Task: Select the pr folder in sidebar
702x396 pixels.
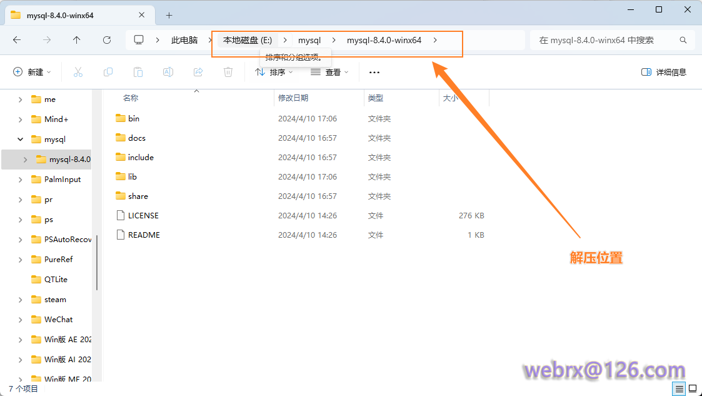Action: coord(48,200)
